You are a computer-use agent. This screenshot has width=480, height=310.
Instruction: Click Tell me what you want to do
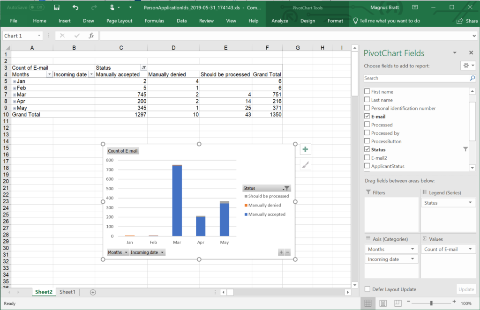[386, 21]
